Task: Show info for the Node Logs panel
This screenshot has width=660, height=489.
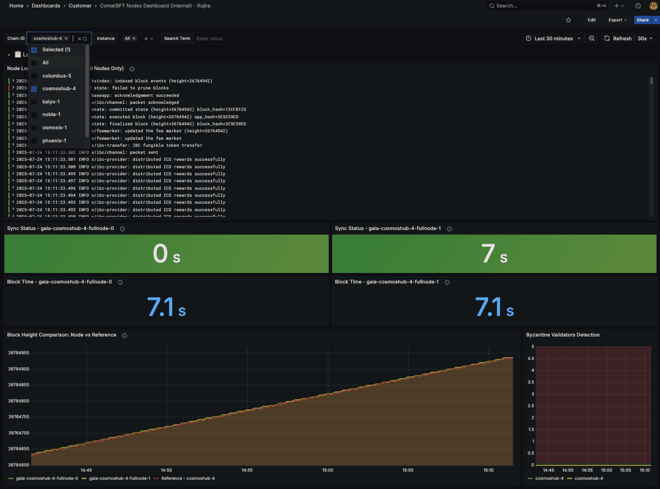Action: [x=132, y=69]
